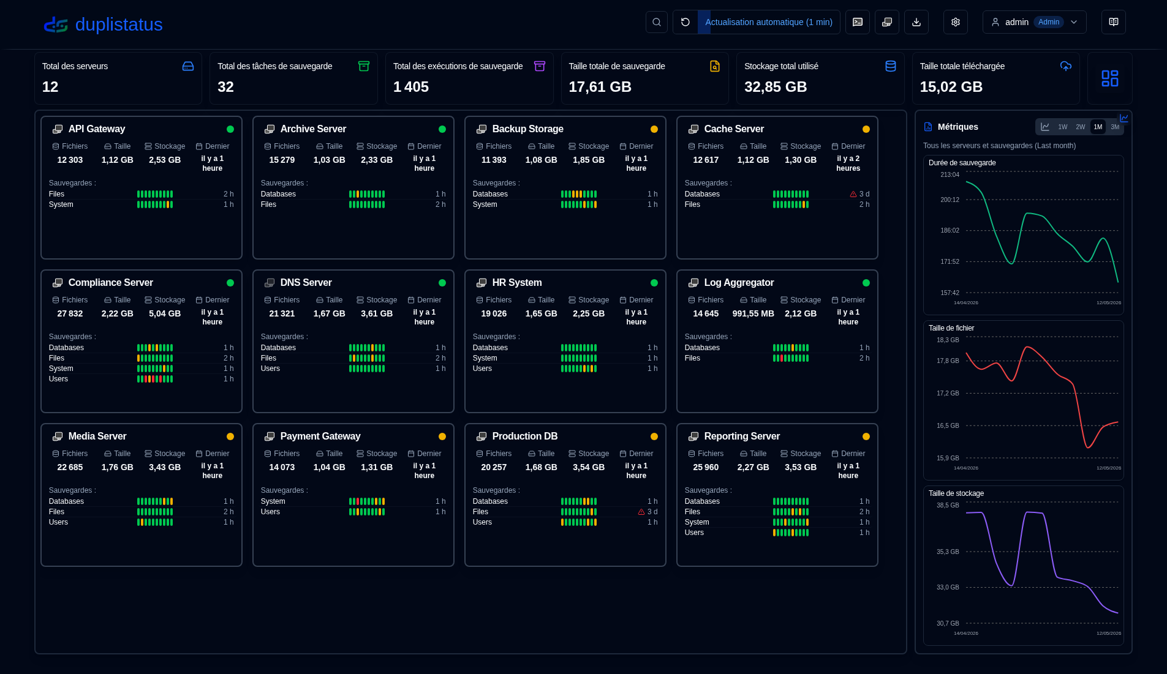Open the Compliance Server card title
The height and width of the screenshot is (674, 1167).
coord(111,283)
